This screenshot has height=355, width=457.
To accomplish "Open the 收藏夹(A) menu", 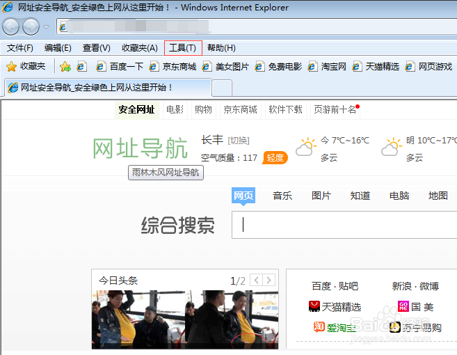I will pyautogui.click(x=140, y=48).
